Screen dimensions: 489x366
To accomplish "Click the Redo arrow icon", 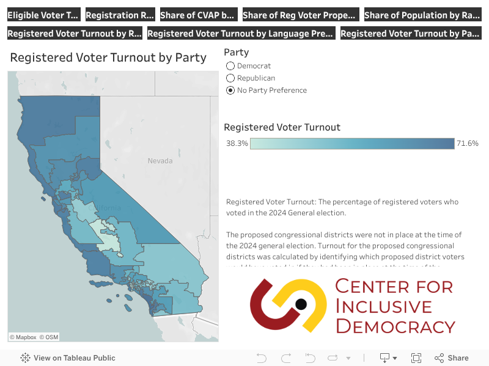I will [285, 358].
